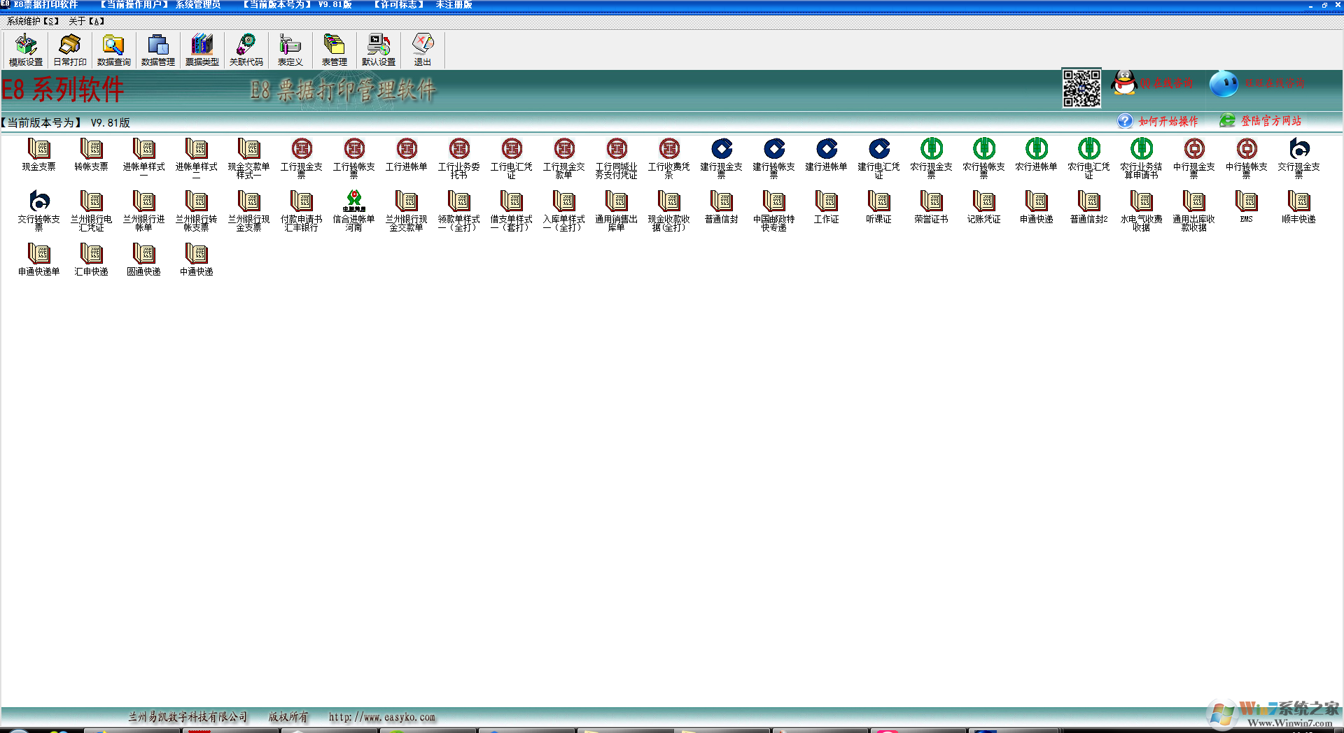Open the 顺丰快递 template
This screenshot has height=733, width=1344.
point(1299,207)
